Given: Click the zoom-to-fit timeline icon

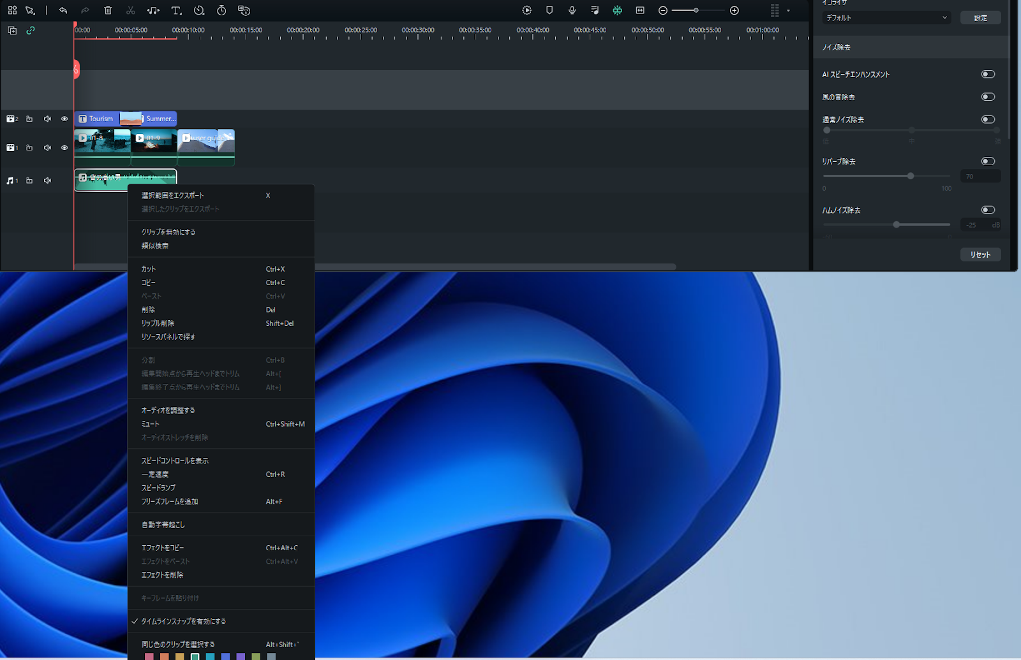Looking at the screenshot, I should (x=640, y=10).
